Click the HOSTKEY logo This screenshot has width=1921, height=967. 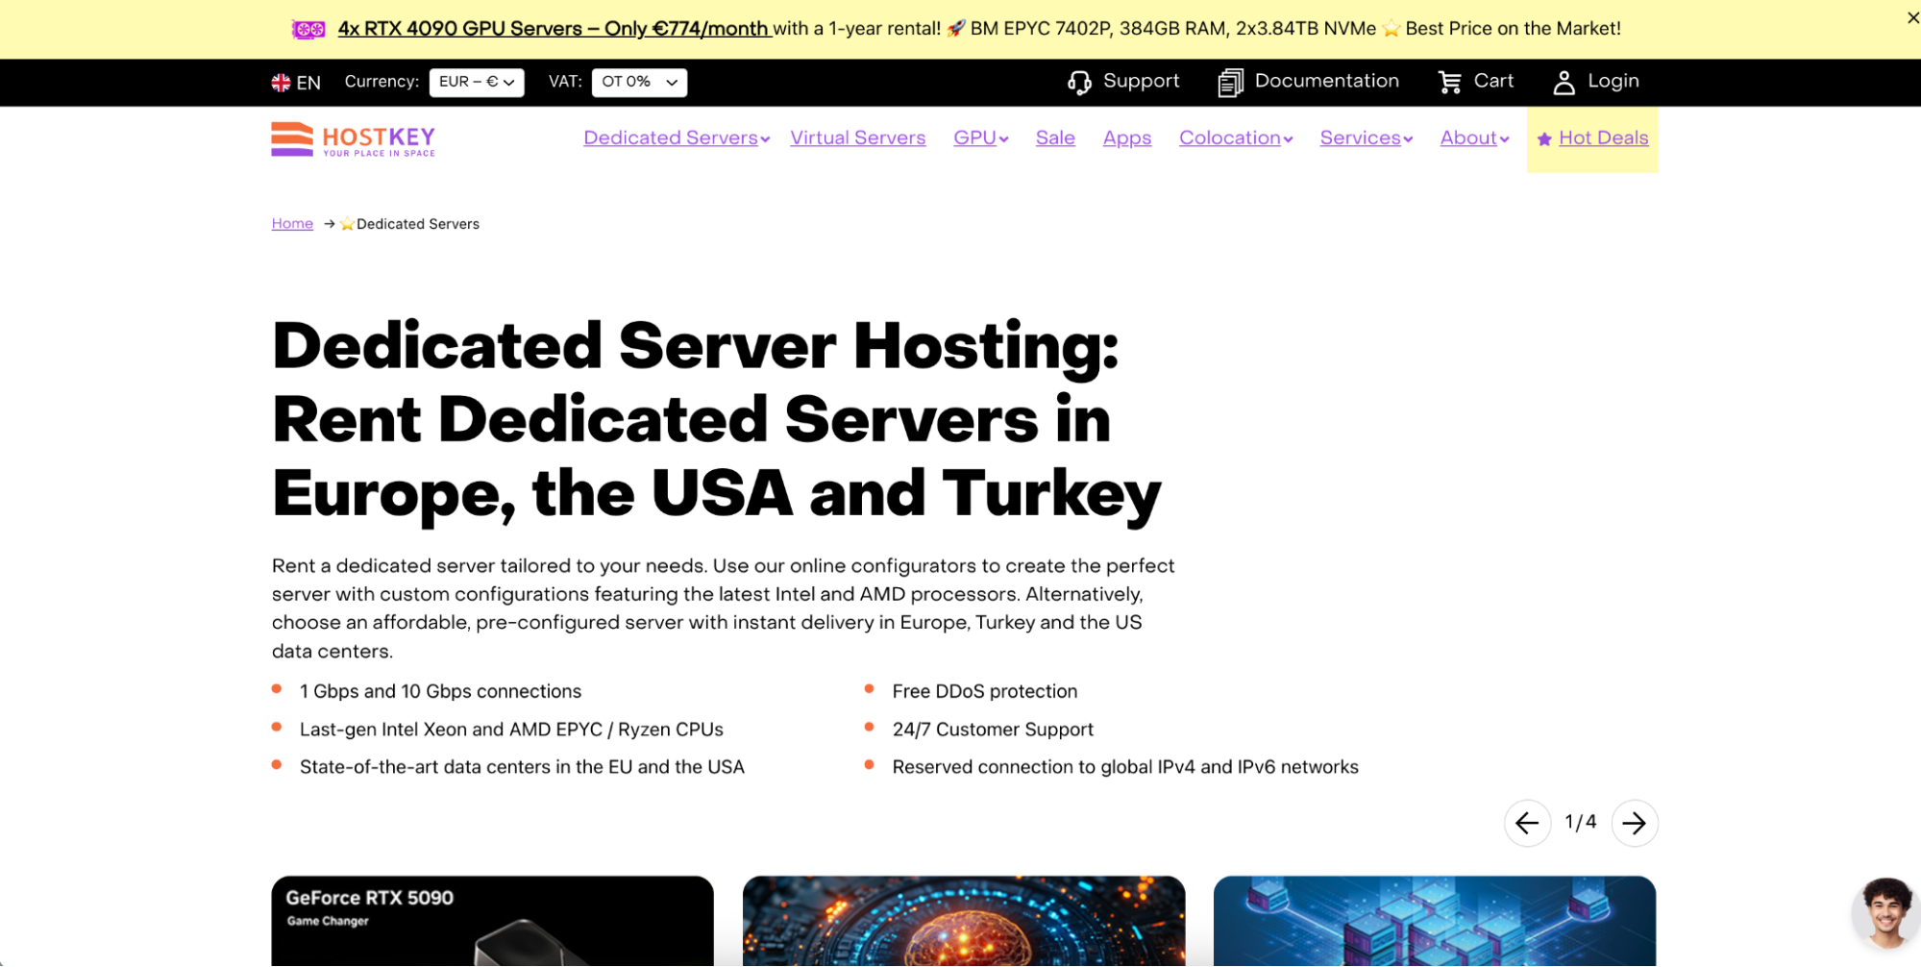click(352, 138)
